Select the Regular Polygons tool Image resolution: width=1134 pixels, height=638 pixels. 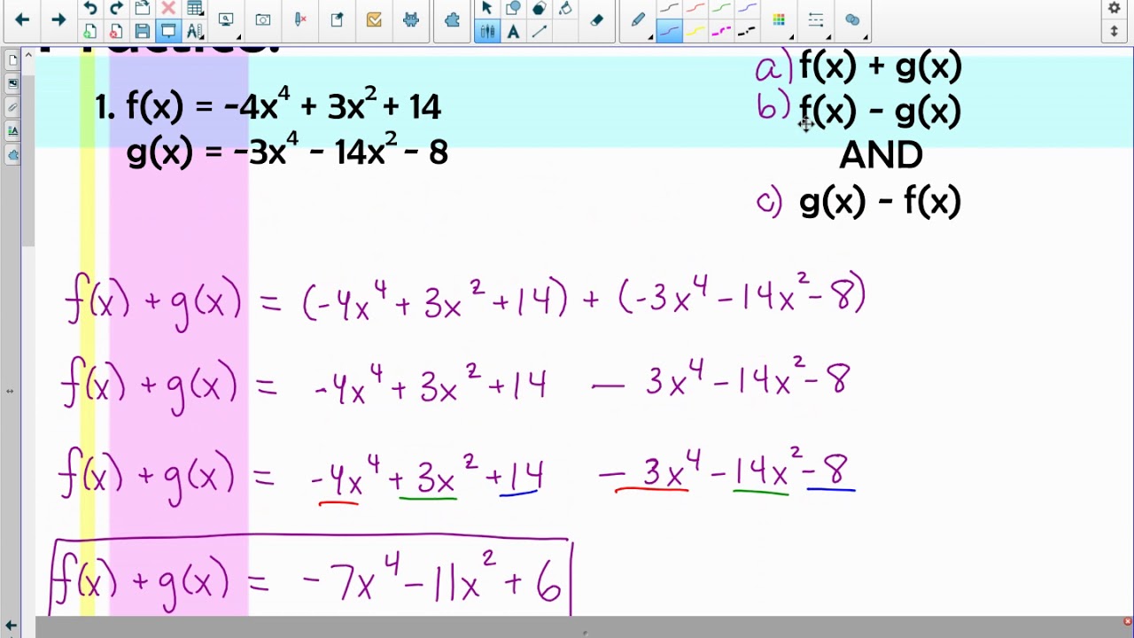pos(539,9)
